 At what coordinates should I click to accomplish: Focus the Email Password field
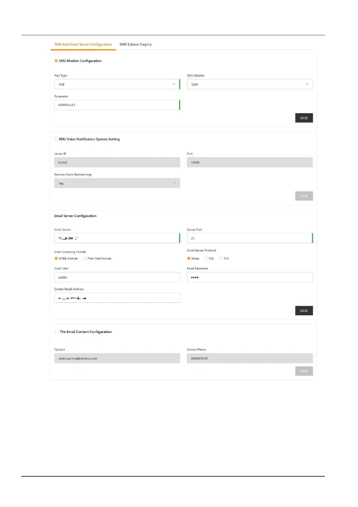coord(250,277)
